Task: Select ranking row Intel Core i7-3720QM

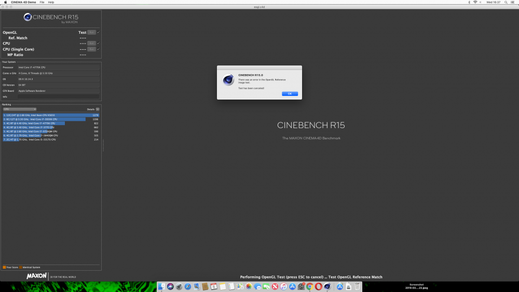Action: (51, 131)
